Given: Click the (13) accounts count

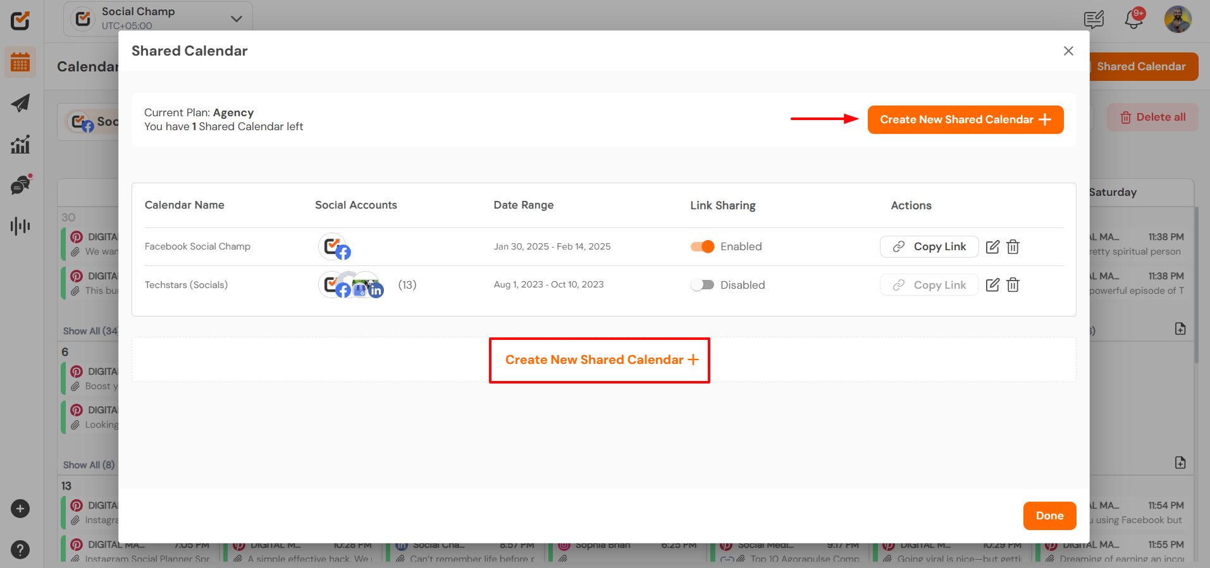Looking at the screenshot, I should pos(407,285).
